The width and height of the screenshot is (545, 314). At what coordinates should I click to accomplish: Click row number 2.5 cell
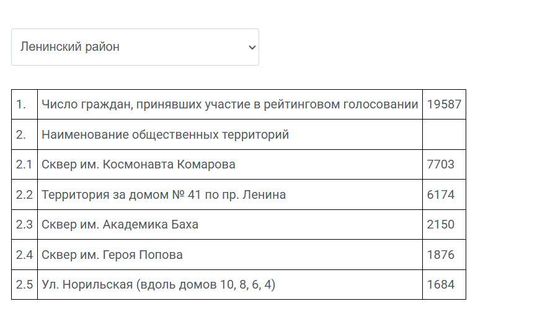(x=24, y=284)
